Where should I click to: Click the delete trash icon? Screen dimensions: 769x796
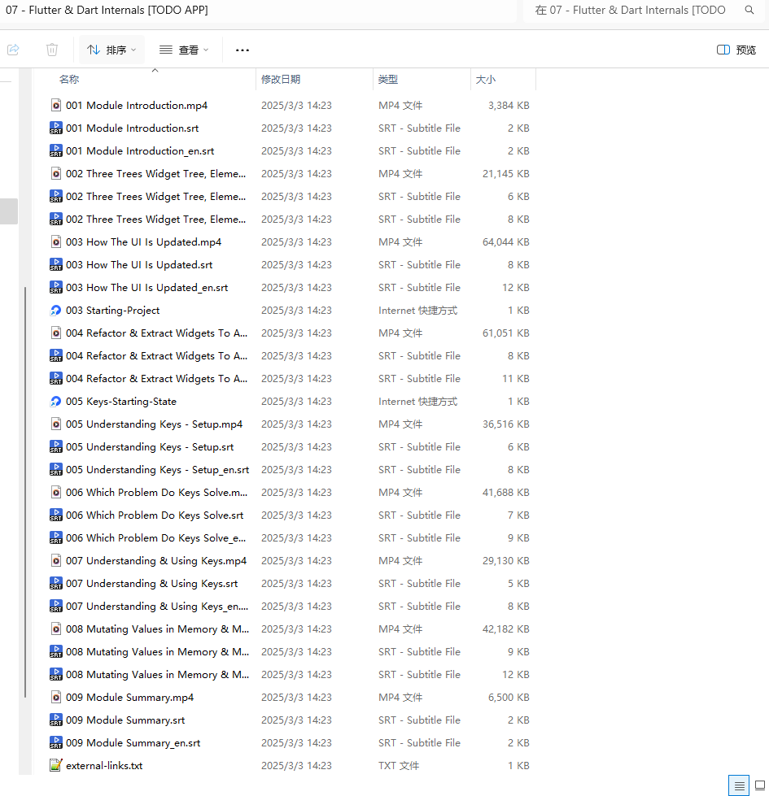[x=52, y=50]
